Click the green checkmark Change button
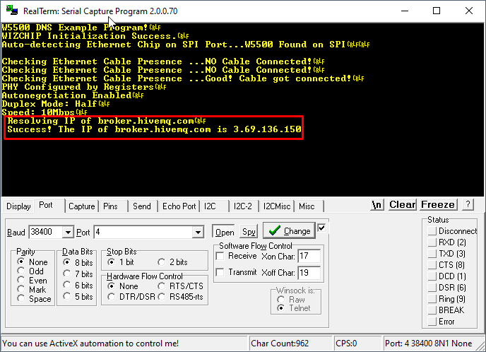This screenshot has width=486, height=352. click(x=289, y=230)
